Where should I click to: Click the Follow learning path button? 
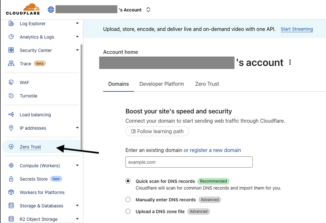coord(157,132)
